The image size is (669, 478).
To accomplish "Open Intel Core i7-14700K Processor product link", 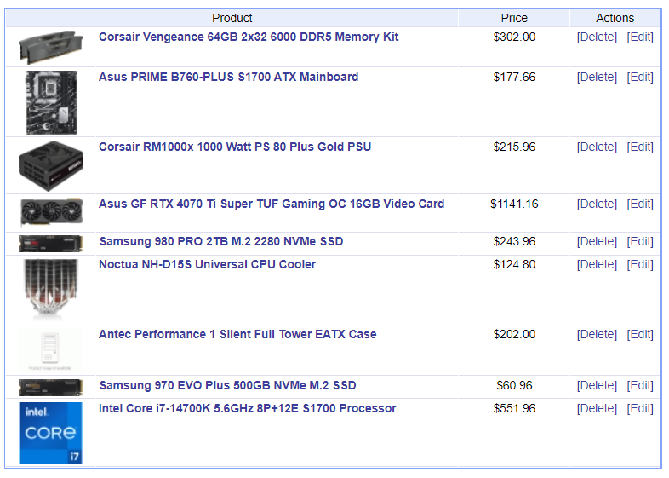I will pos(248,408).
